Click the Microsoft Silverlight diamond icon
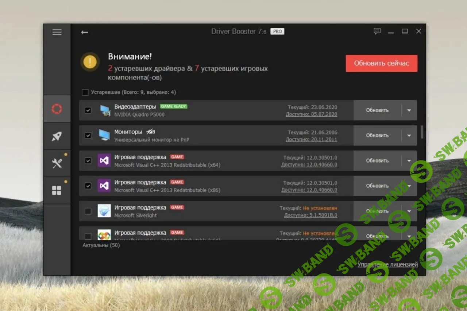This screenshot has width=467, height=311. point(105,211)
